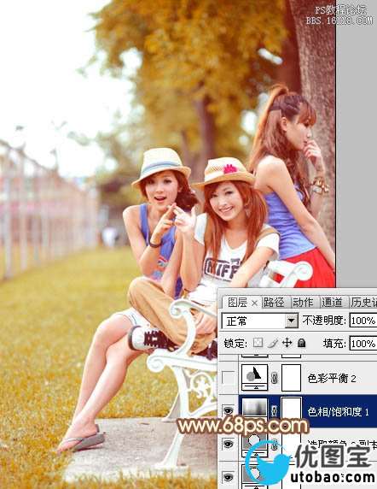
Task: Switch to the 图层 (Layers) tab
Action: (238, 302)
